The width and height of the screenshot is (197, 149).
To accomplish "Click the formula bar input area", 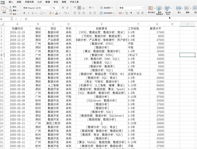I will (x=113, y=19).
